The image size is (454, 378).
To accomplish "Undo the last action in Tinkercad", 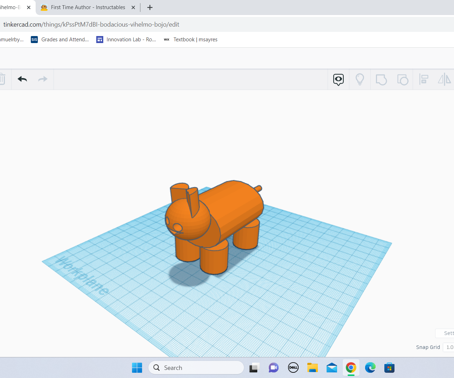I will (x=22, y=79).
